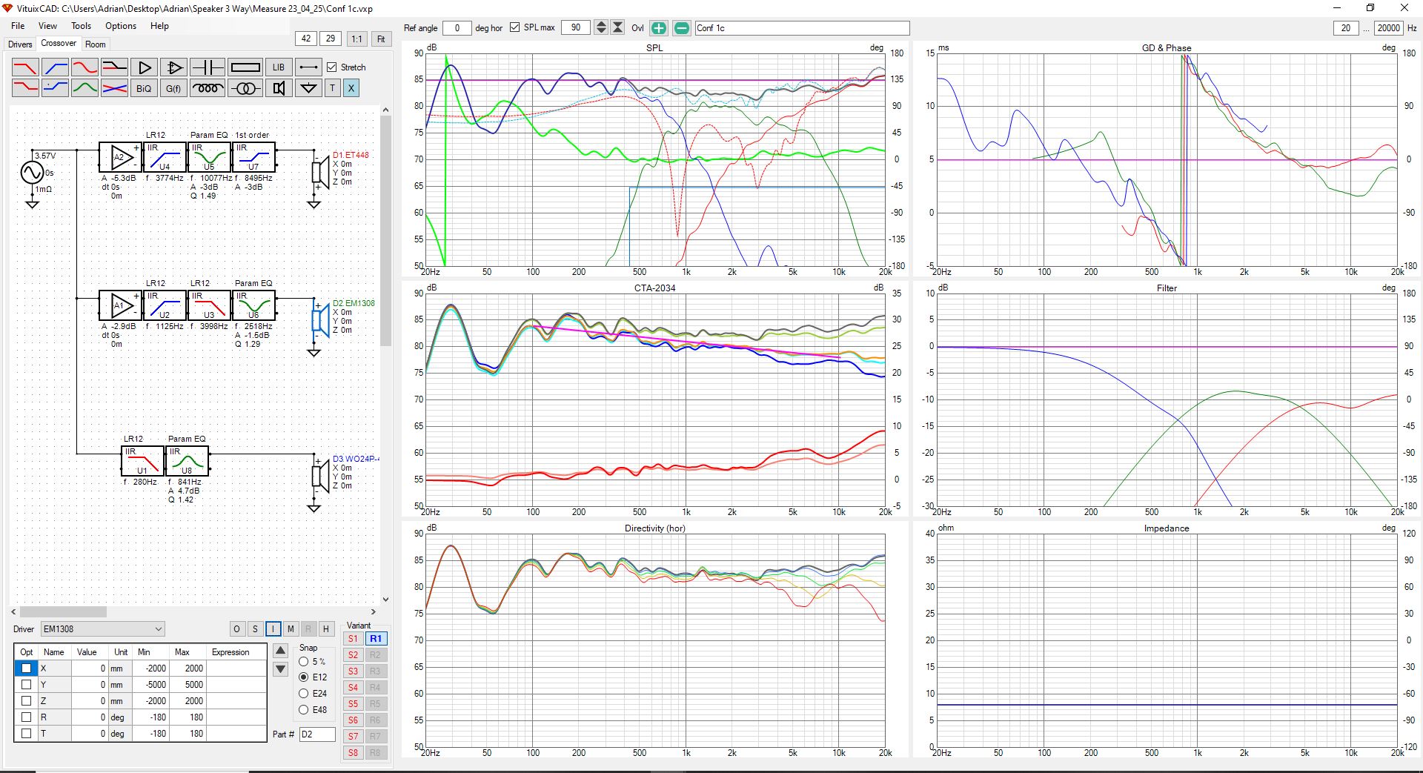Click the Conf 1c overlay name field
Screen dimensions: 1423x773
tap(802, 28)
